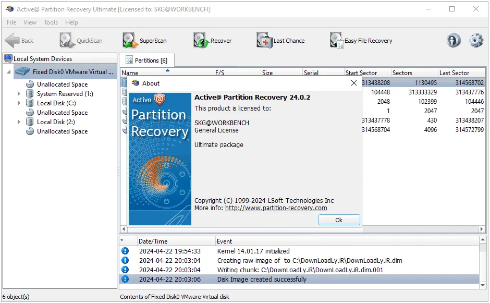Click the Last Sector value 314568702
This screenshot has width=490, height=303.
click(x=469, y=82)
